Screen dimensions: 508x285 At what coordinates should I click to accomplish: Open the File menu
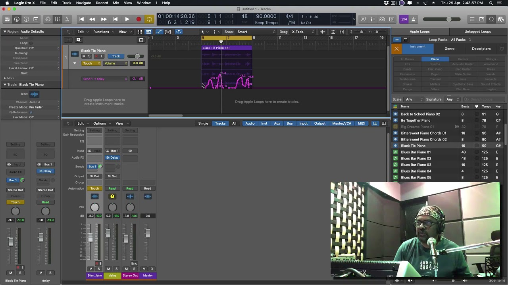click(42, 3)
